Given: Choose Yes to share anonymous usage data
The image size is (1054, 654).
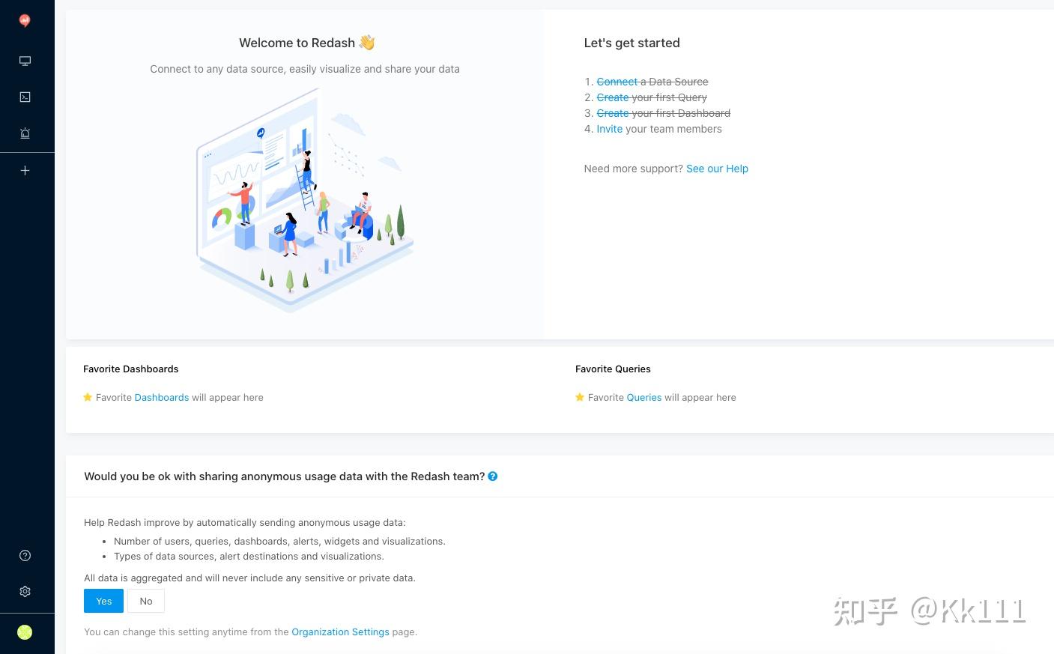Looking at the screenshot, I should click(103, 601).
